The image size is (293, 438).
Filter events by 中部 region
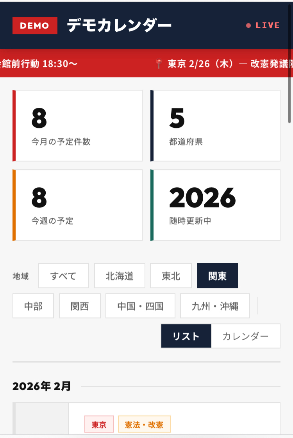tap(34, 306)
